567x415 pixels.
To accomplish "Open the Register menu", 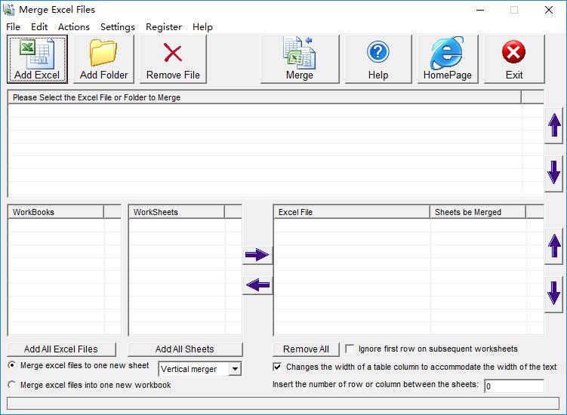I will 163,27.
